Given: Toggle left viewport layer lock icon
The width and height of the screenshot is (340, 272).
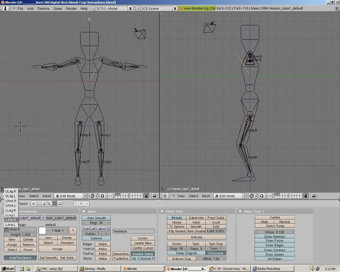Looking at the screenshot, I should (x=146, y=196).
